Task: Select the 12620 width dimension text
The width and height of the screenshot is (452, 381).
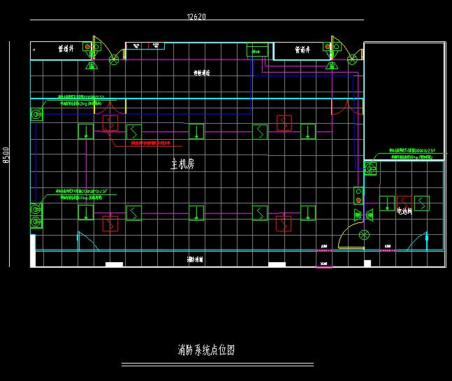Action: click(x=198, y=16)
